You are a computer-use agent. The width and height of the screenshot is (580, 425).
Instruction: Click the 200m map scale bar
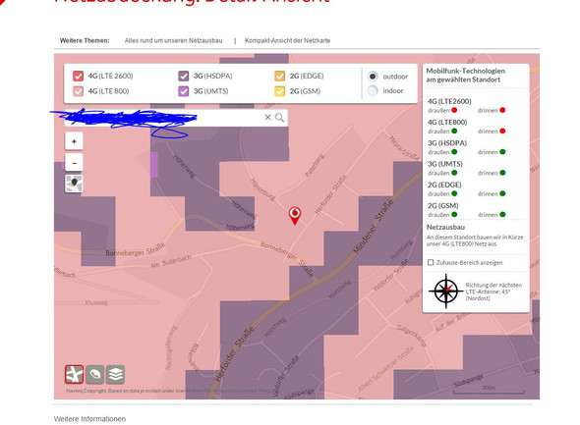[489, 390]
